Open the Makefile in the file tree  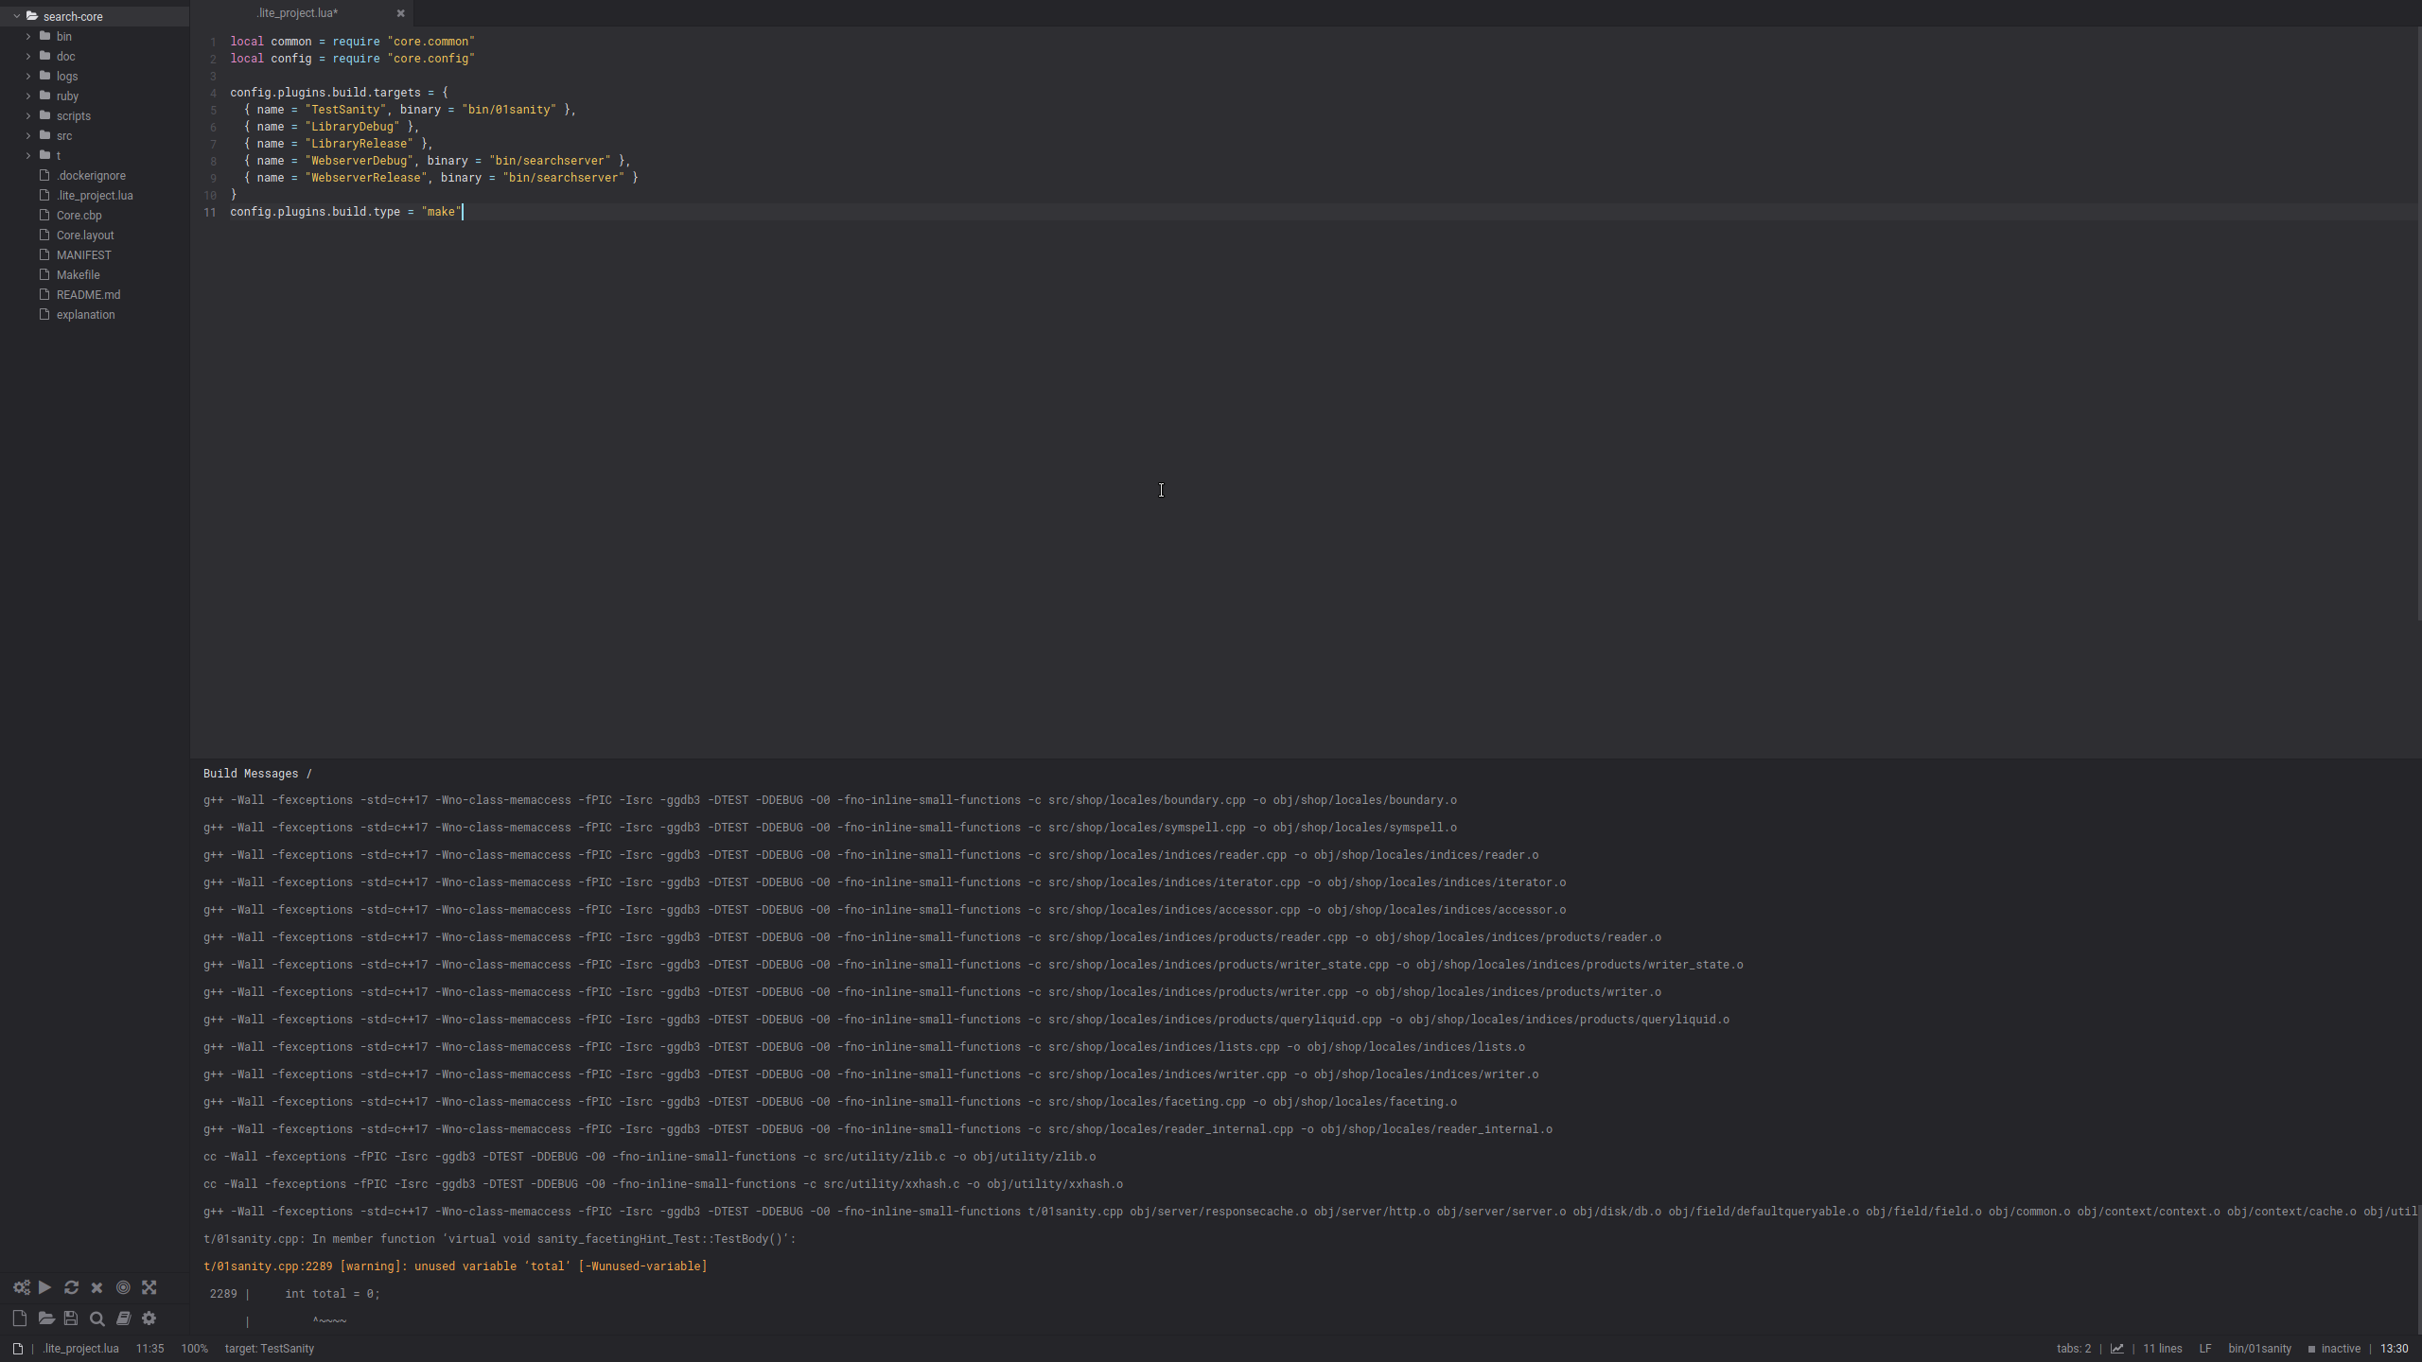coord(78,275)
